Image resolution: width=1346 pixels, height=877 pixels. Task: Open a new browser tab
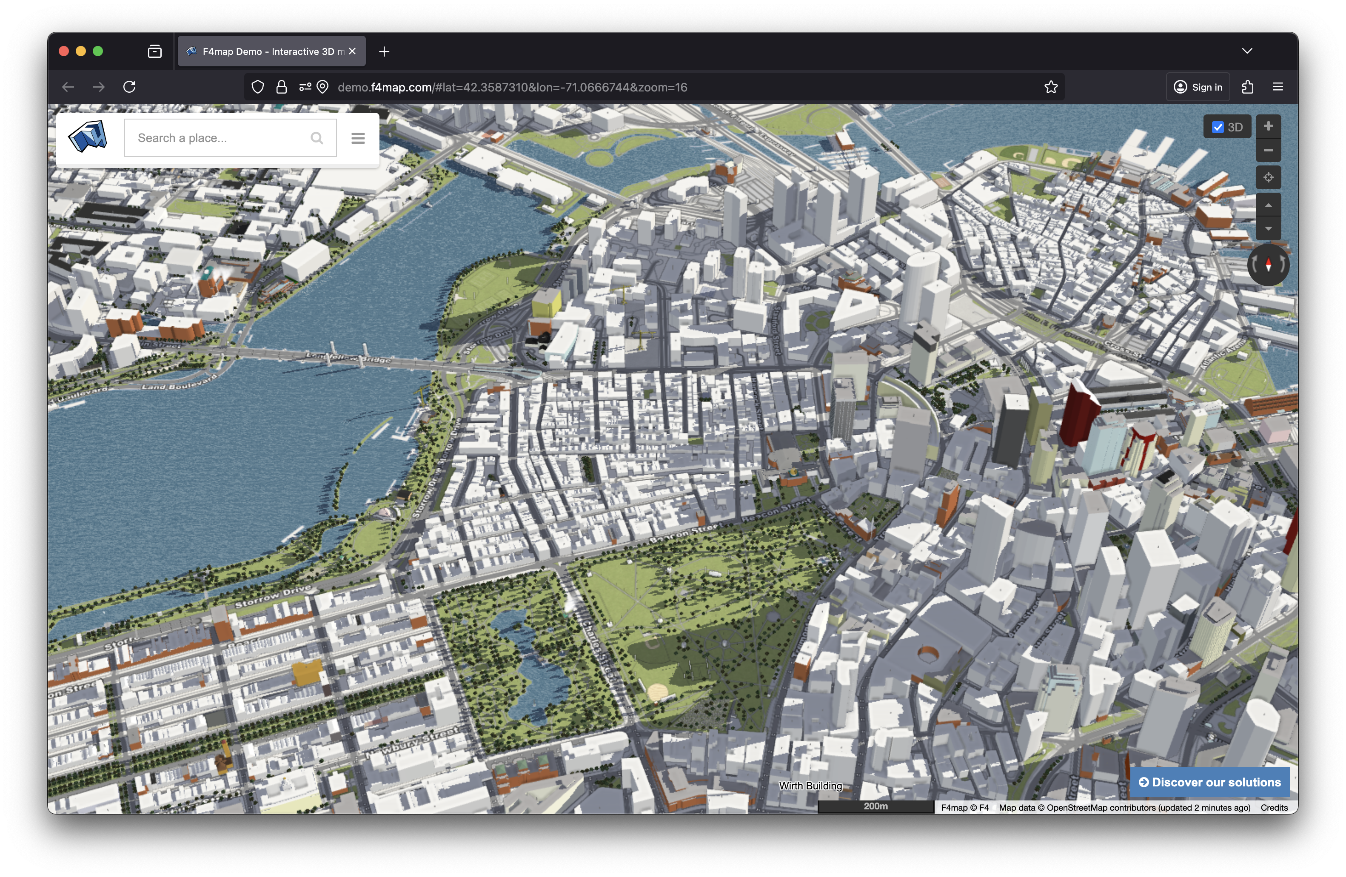click(x=384, y=51)
